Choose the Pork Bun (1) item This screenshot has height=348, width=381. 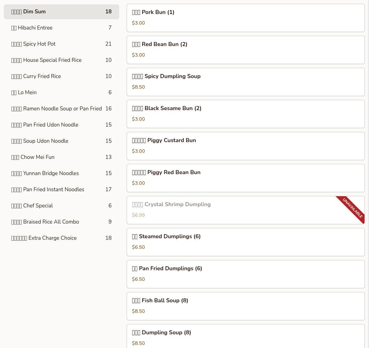coord(245,18)
